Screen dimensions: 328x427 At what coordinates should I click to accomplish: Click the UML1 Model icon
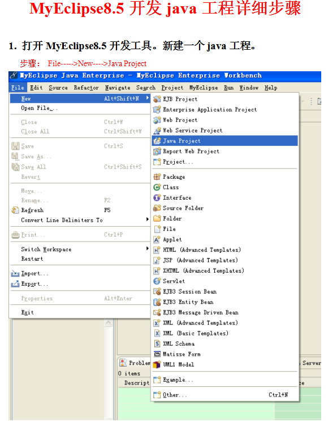(x=157, y=365)
